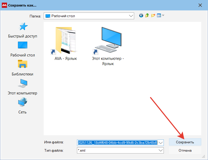Open Библиотеки in the sidebar
208x160 pixels.
(x=23, y=68)
